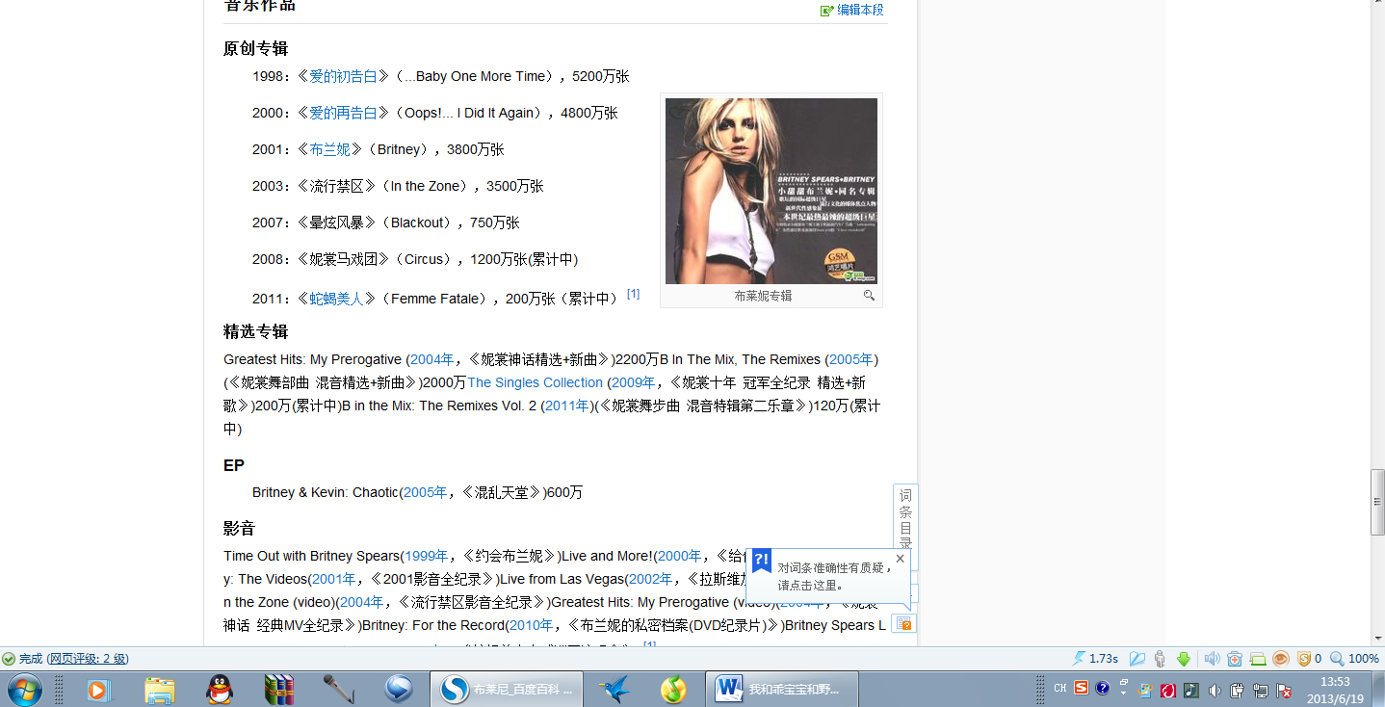Click the feedback note icon at the page's right edge
The height and width of the screenshot is (707, 1385).
coord(903,624)
